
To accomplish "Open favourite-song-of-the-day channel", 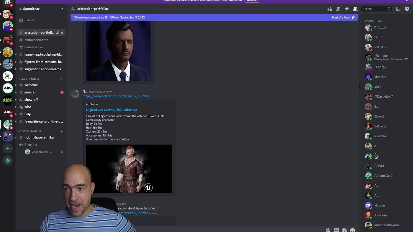I will [x=41, y=121].
